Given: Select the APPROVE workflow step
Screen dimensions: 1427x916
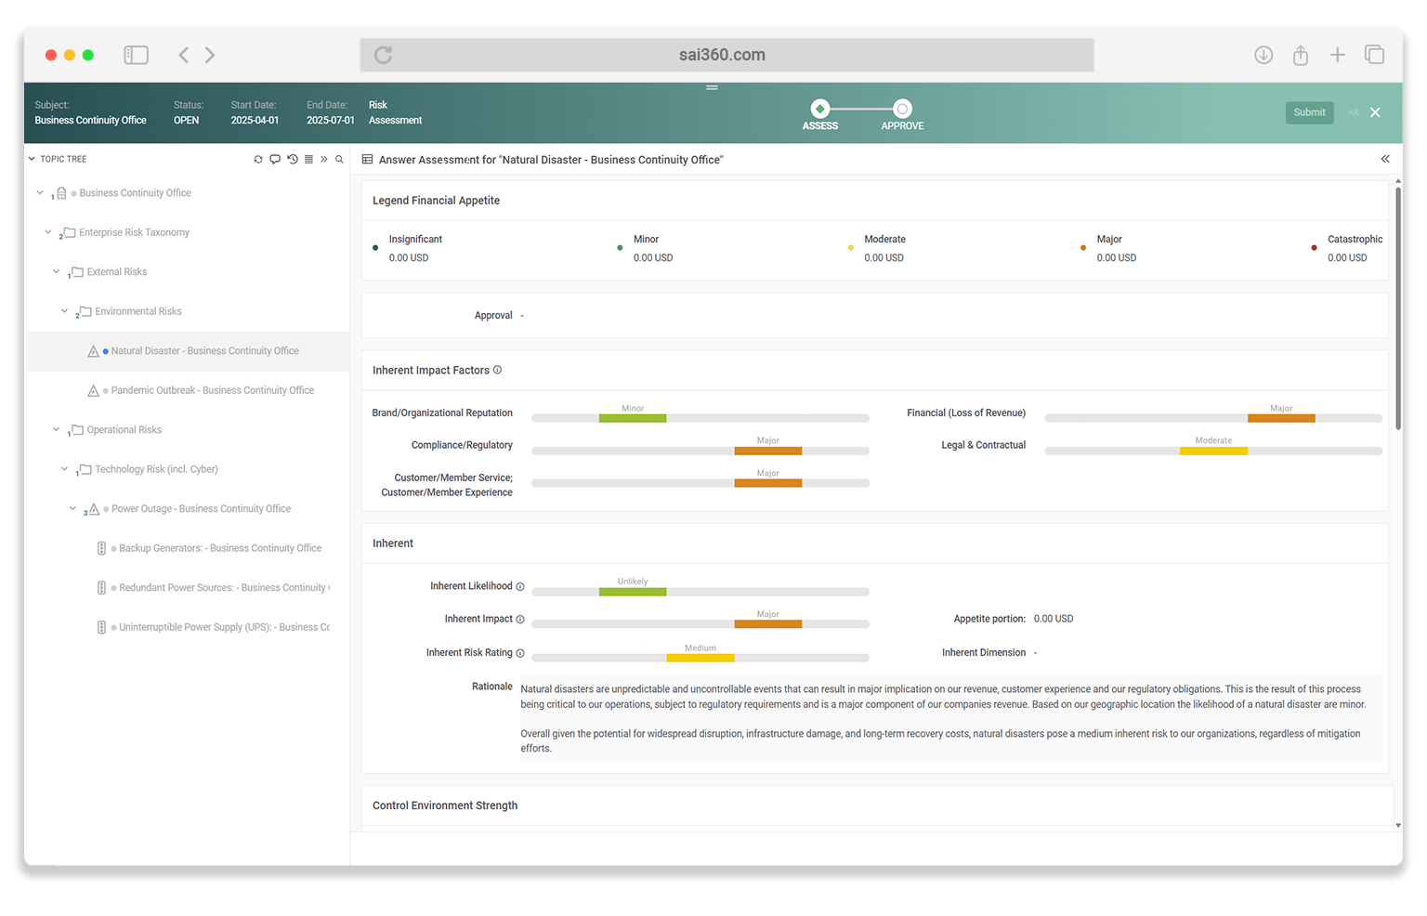Looking at the screenshot, I should coord(902,114).
